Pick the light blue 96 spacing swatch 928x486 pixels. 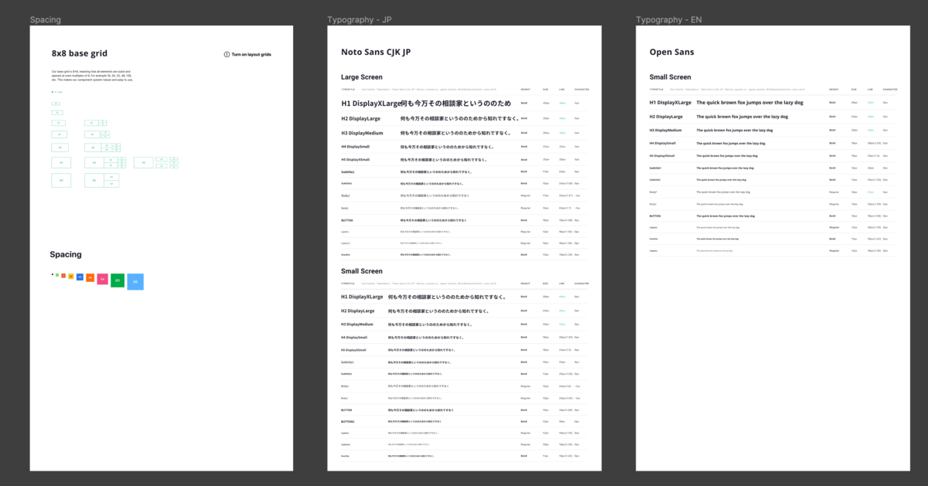[135, 282]
